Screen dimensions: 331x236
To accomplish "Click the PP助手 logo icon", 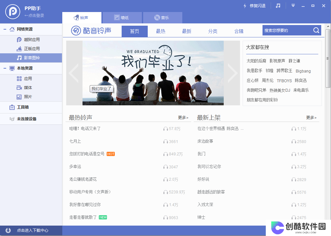I will tap(13, 12).
